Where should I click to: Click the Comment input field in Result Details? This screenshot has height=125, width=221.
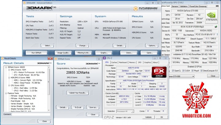coord(31,115)
